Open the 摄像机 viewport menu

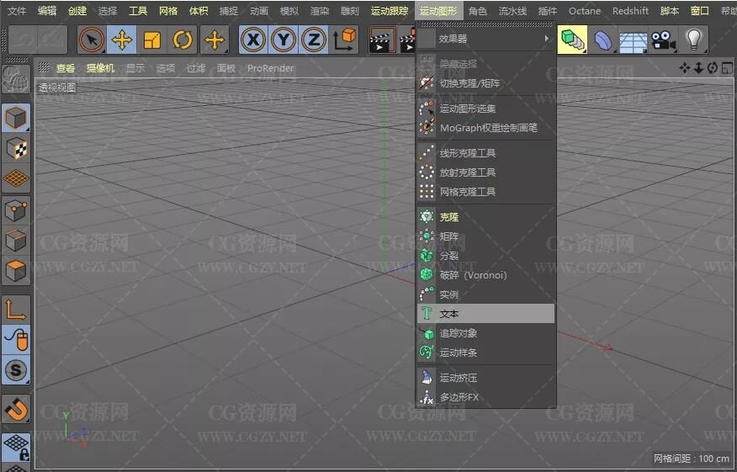(100, 68)
